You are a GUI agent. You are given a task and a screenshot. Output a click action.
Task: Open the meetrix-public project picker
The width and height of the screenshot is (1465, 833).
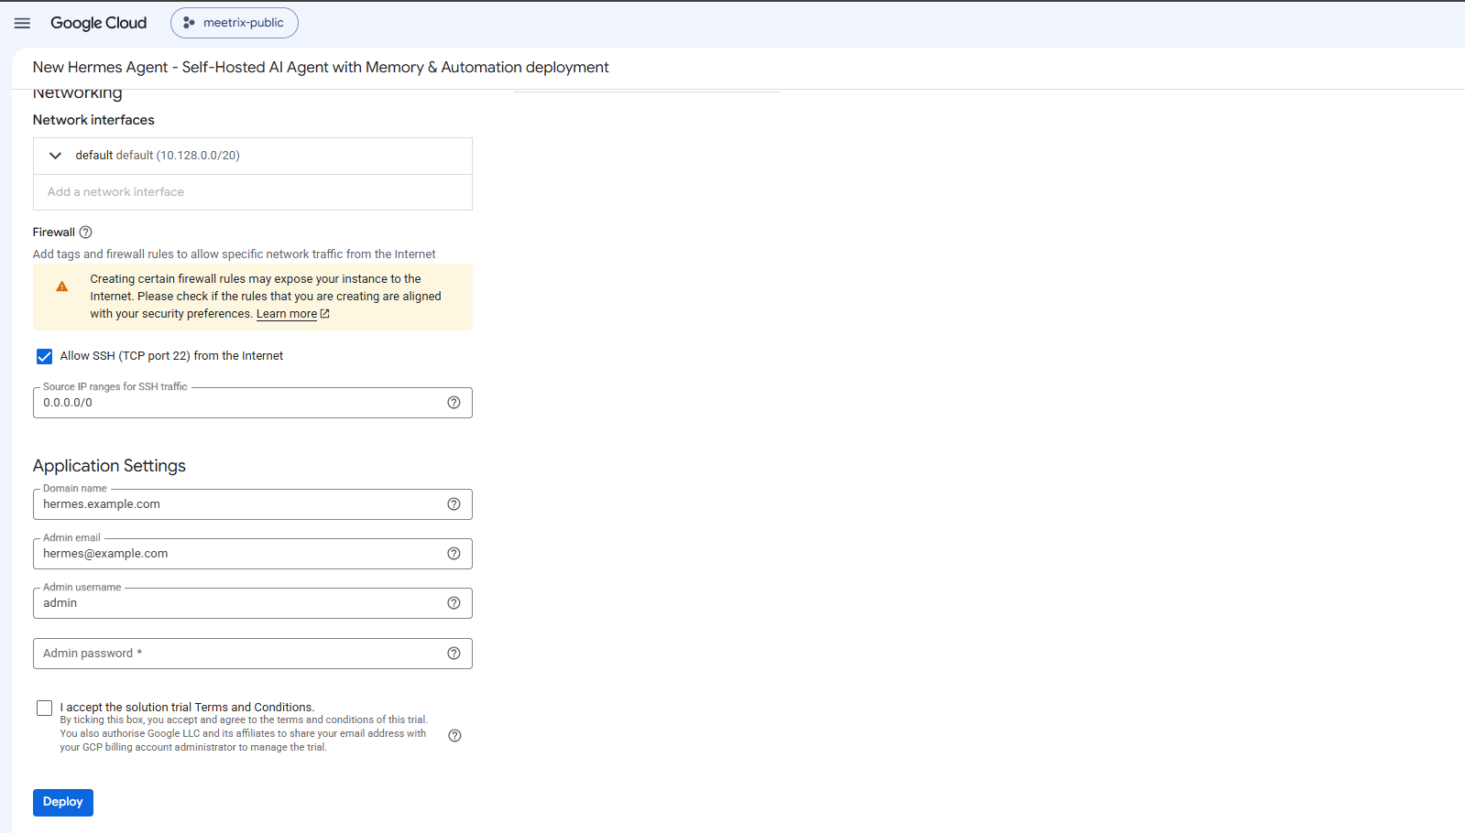(x=234, y=23)
